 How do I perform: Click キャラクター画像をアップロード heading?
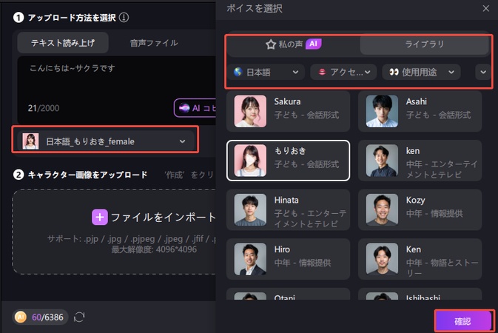(87, 175)
